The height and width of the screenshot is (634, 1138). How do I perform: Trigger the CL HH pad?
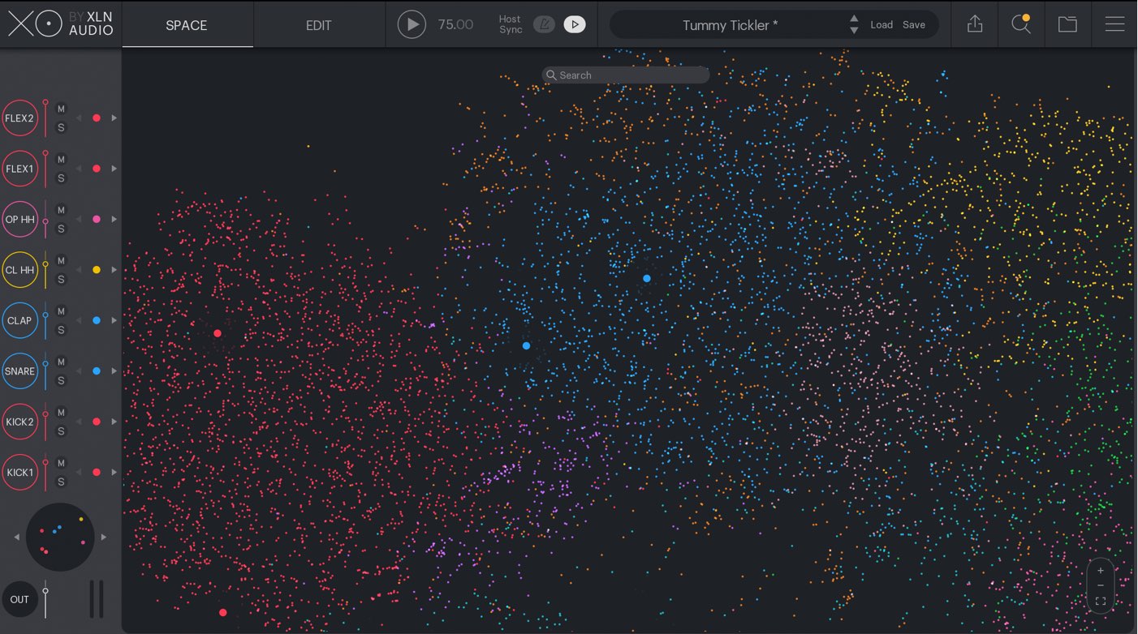19,270
